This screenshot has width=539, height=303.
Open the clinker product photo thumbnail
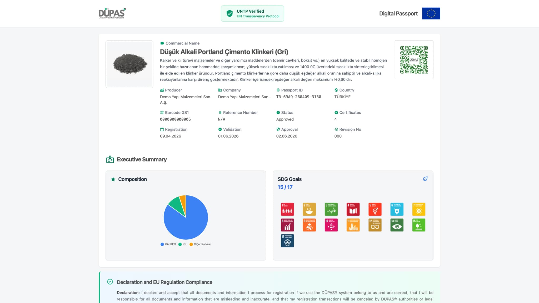pos(129,64)
